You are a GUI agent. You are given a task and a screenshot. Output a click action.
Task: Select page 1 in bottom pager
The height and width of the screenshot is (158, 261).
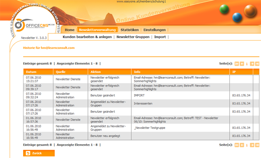(247, 145)
